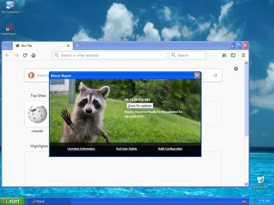
Task: Select the Recycle Bin icon
Action: click(x=261, y=182)
